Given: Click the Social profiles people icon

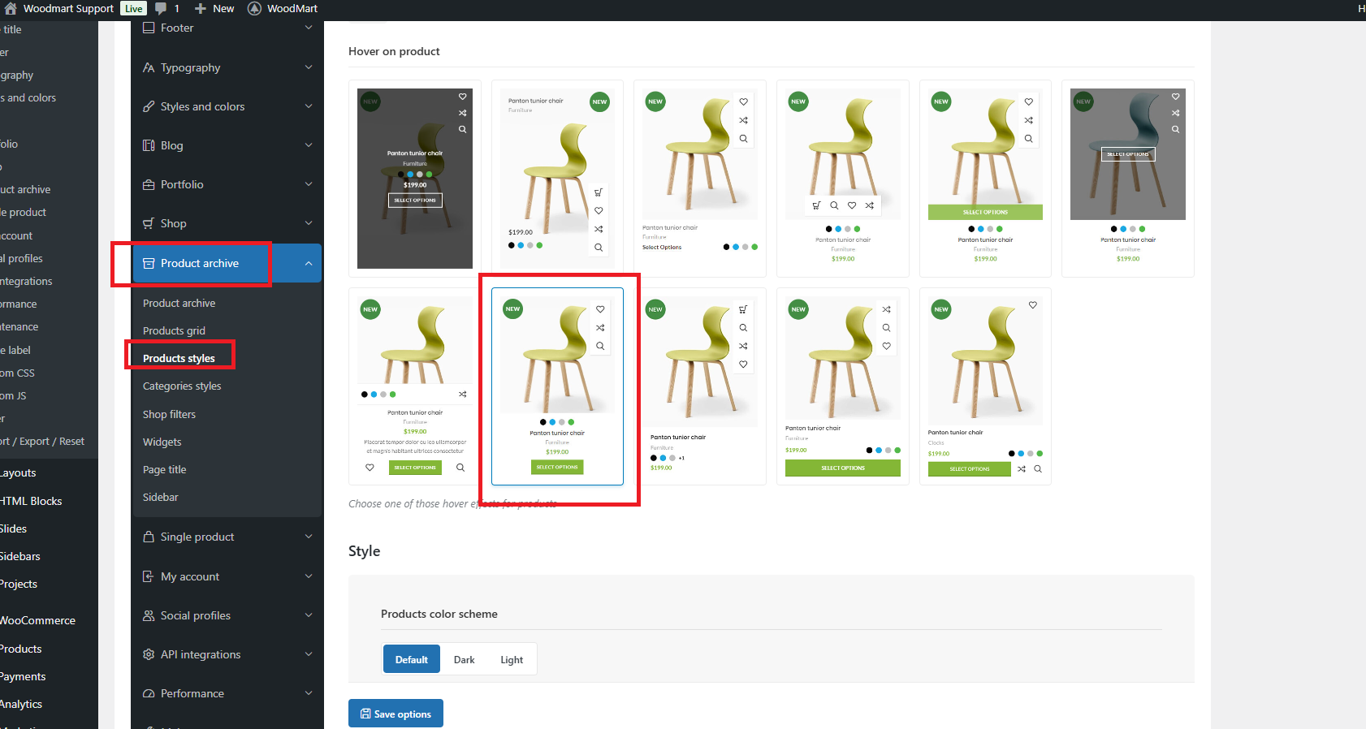Looking at the screenshot, I should 149,615.
